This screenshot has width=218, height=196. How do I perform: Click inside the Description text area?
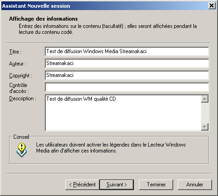pos(123,113)
